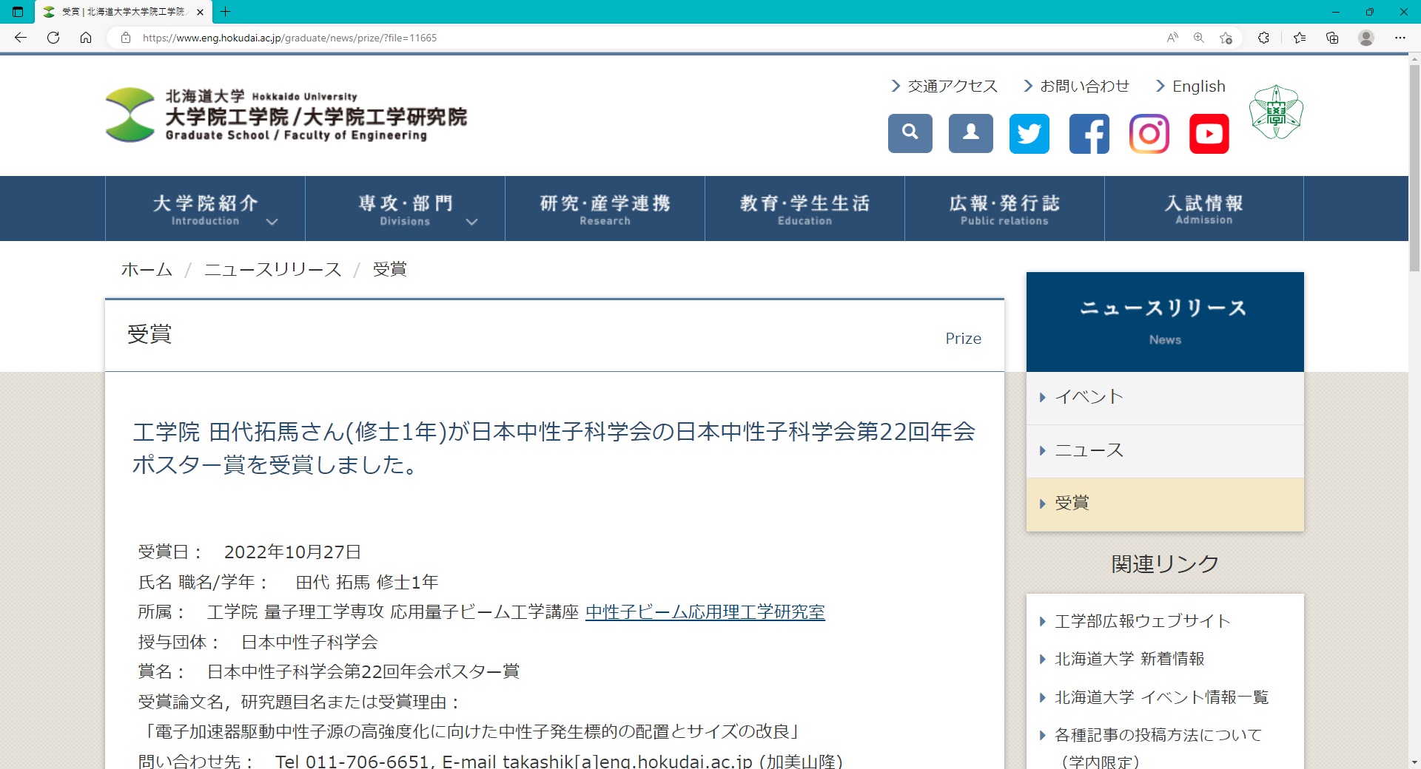Click the browser home icon
Screen dimensions: 1421x769
tap(86, 38)
